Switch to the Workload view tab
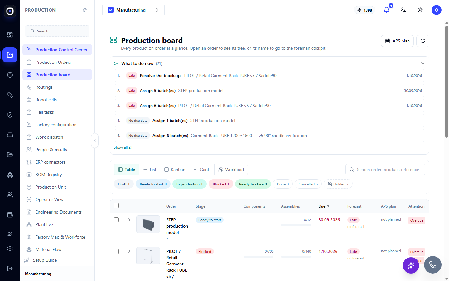Viewport: 449px width, 281px height. pyautogui.click(x=231, y=170)
